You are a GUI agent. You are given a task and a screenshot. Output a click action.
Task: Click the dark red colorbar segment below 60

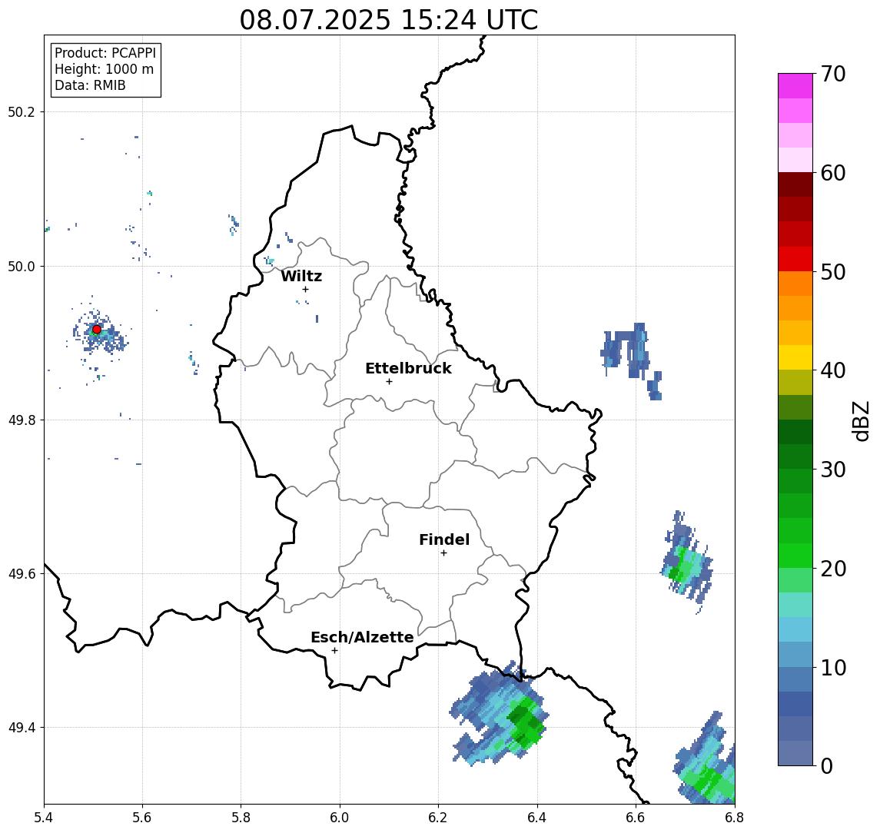pos(795,184)
